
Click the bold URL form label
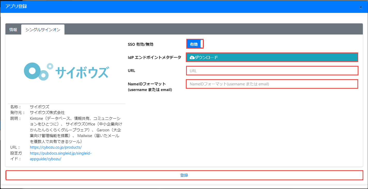point(132,71)
